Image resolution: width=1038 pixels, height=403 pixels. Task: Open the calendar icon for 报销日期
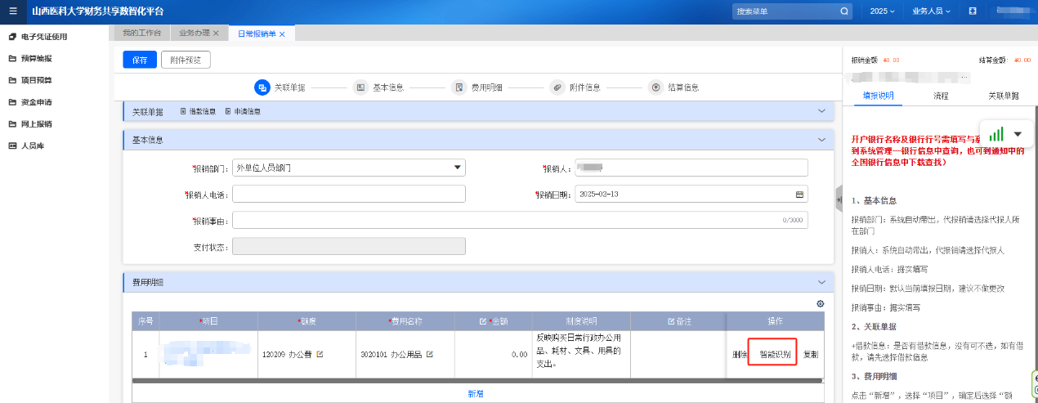[x=799, y=195]
